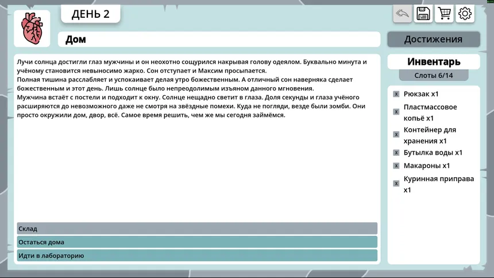Click the story narrative text block
This screenshot has height=278, width=494.
(192, 88)
